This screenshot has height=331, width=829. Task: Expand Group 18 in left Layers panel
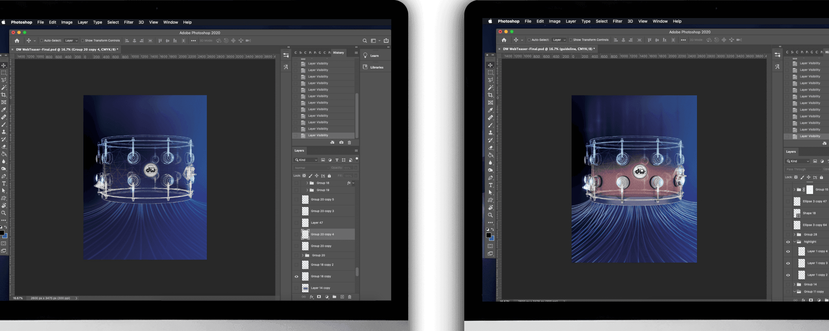click(307, 183)
